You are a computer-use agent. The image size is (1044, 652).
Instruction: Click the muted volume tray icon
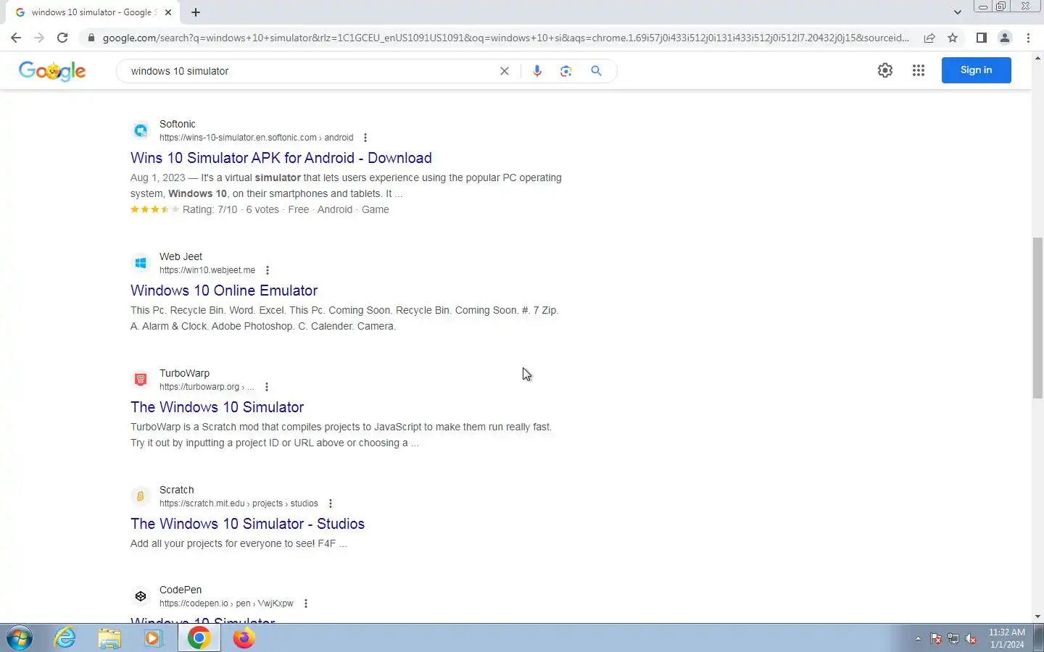tap(971, 639)
